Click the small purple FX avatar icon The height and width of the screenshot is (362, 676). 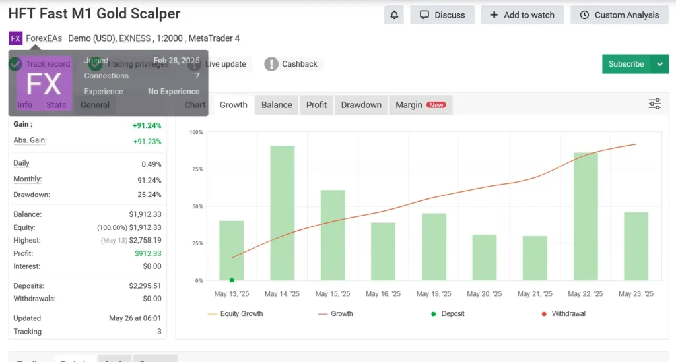15,38
